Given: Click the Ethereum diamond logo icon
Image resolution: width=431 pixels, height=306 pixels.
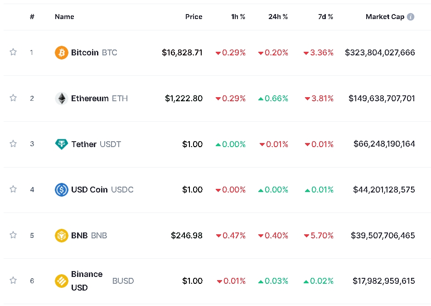Looking at the screenshot, I should [x=62, y=99].
